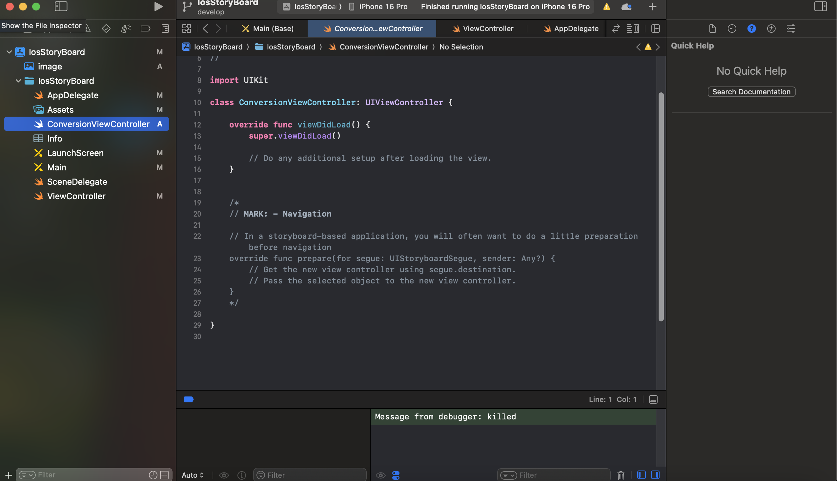Toggle the blue console metadata switch
This screenshot has height=481, width=837.
(396, 475)
